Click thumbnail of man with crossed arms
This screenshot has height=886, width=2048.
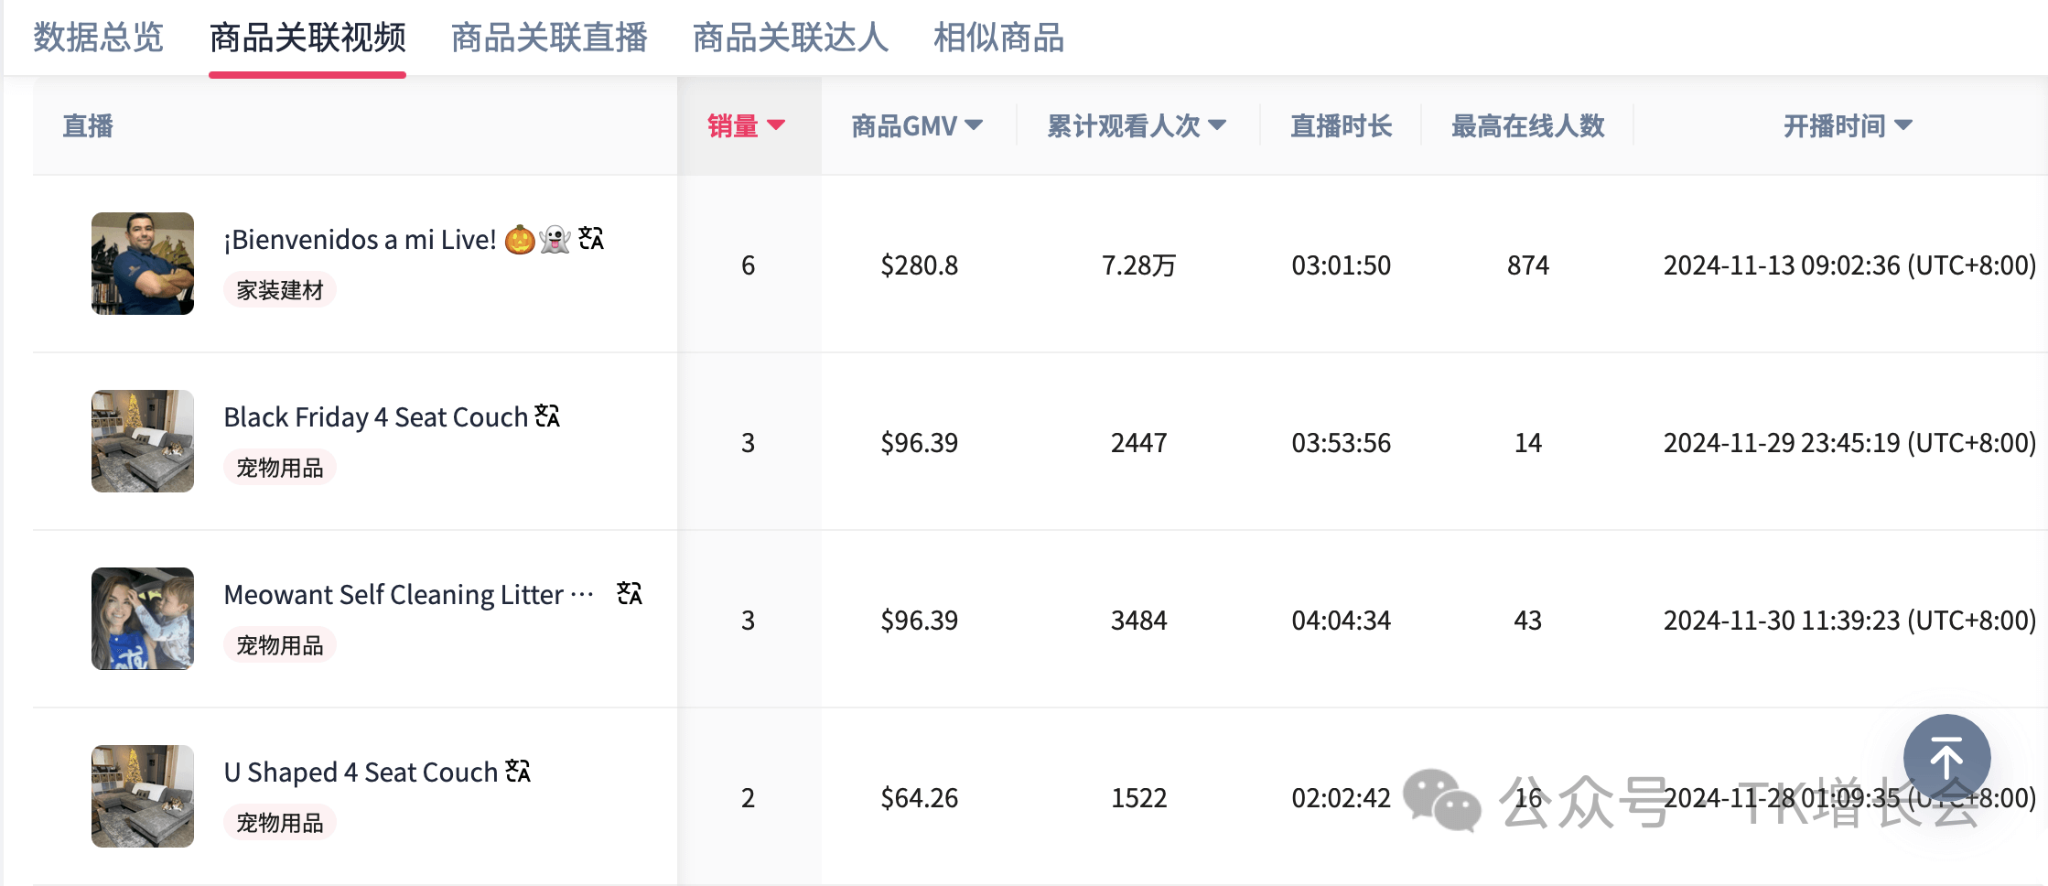[143, 264]
